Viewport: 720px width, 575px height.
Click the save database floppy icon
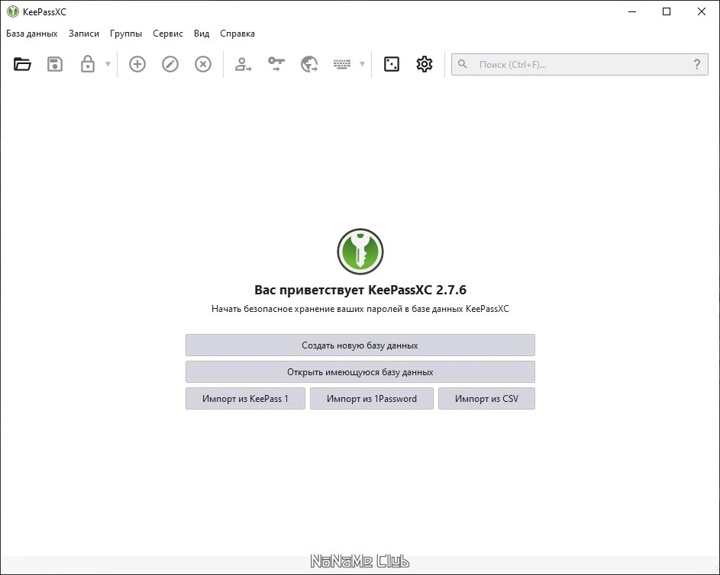pyautogui.click(x=55, y=64)
